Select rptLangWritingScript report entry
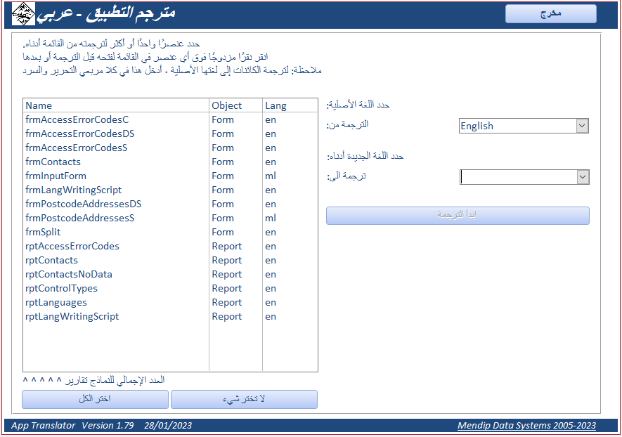622x437 pixels. [171, 317]
